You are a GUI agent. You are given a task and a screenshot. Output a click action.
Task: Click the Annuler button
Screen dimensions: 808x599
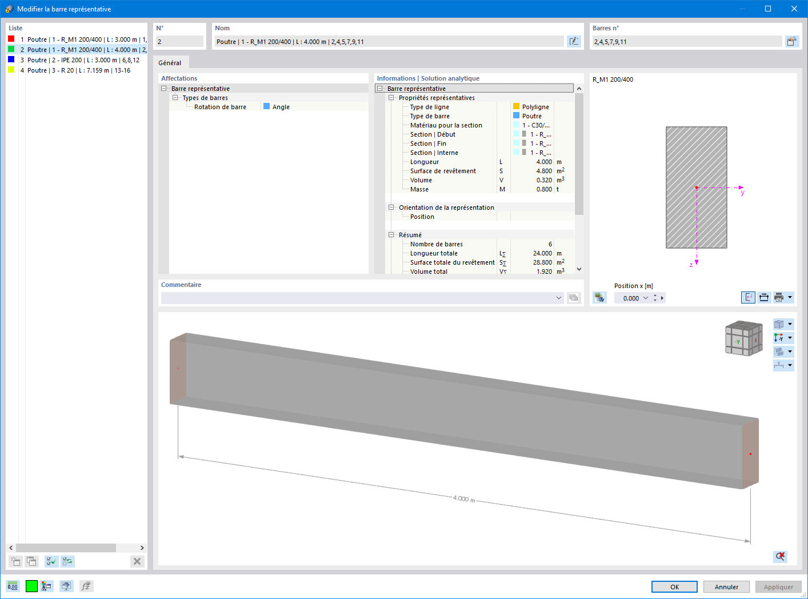tap(726, 587)
